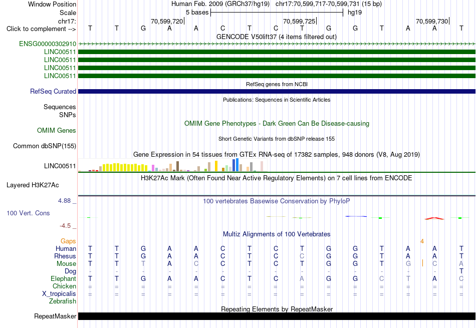Image resolution: width=476 pixels, height=328 pixels.
Task: Open '100 vertebrates Basewise Conservation by PhyloP' title
Action: pyautogui.click(x=277, y=201)
